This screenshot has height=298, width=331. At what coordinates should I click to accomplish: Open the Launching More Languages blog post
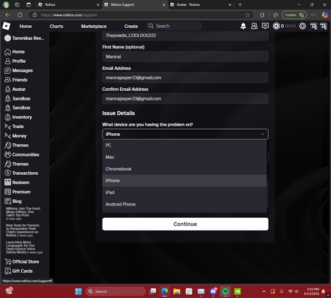click(x=24, y=247)
